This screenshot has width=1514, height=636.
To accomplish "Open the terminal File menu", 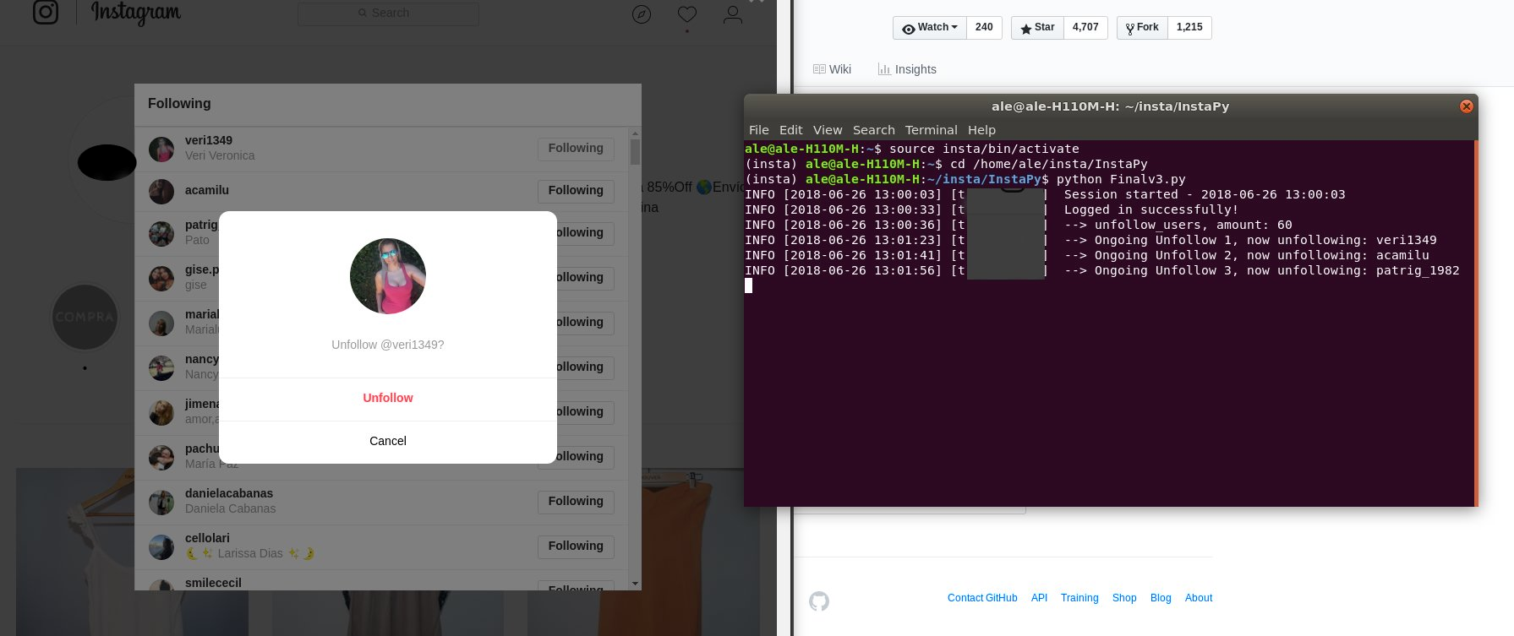I will click(759, 130).
